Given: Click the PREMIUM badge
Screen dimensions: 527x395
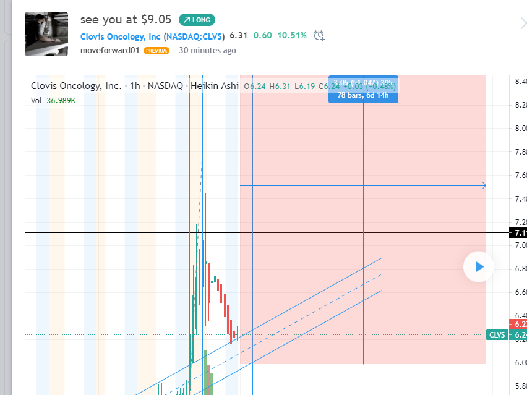Looking at the screenshot, I should point(156,51).
